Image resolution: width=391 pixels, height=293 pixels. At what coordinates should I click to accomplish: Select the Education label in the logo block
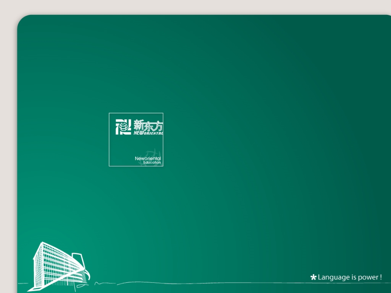[153, 162]
